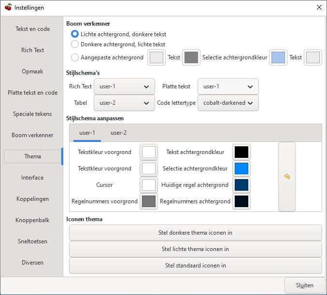
Task: Expand the Platte tekst scheme dropdown
Action: pyautogui.click(x=228, y=87)
